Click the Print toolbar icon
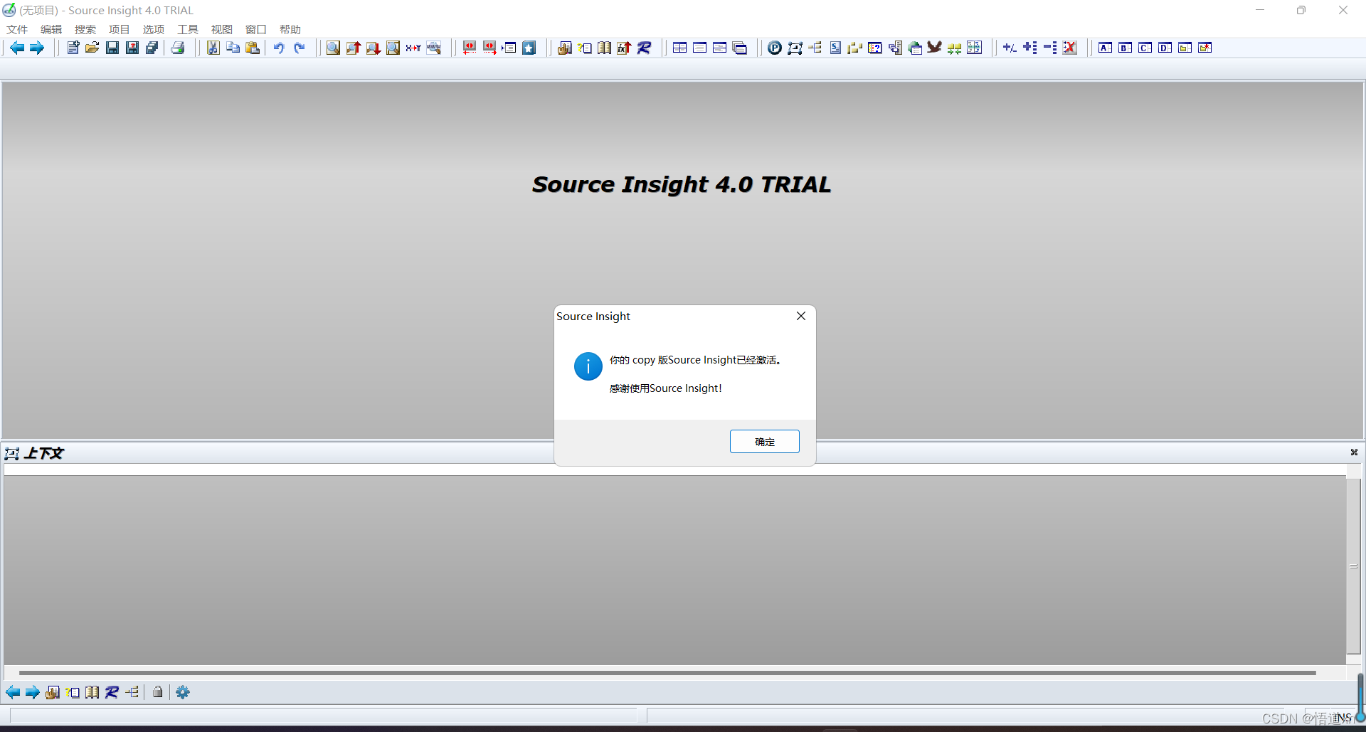The width and height of the screenshot is (1366, 732). [178, 48]
